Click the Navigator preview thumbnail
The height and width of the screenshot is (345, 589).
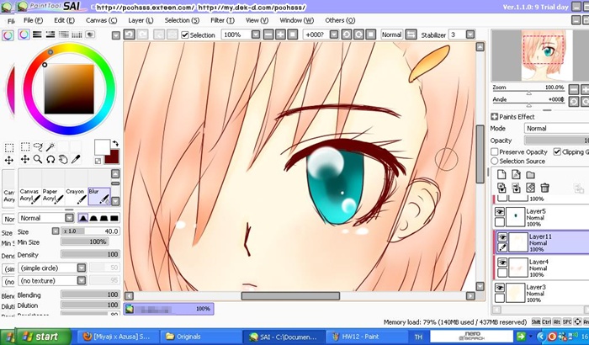(x=544, y=56)
